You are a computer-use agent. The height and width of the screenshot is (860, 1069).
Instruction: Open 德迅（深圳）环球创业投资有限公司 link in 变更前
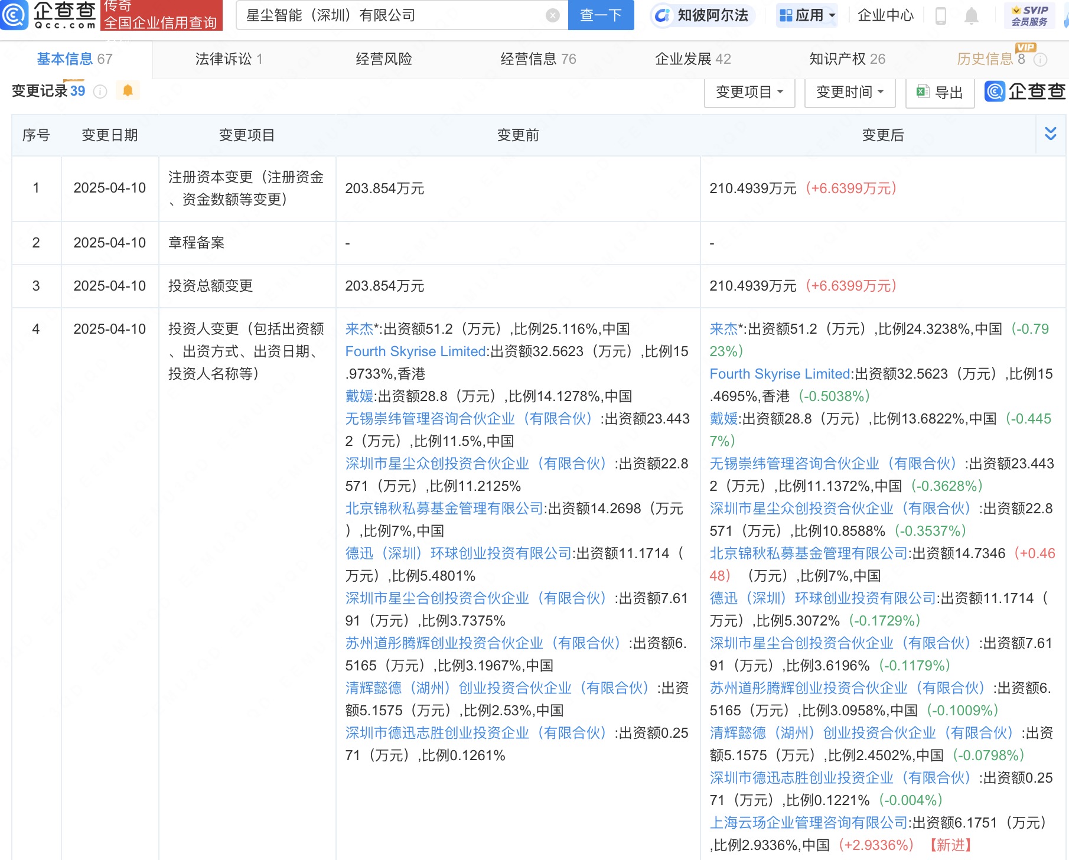[x=458, y=553]
